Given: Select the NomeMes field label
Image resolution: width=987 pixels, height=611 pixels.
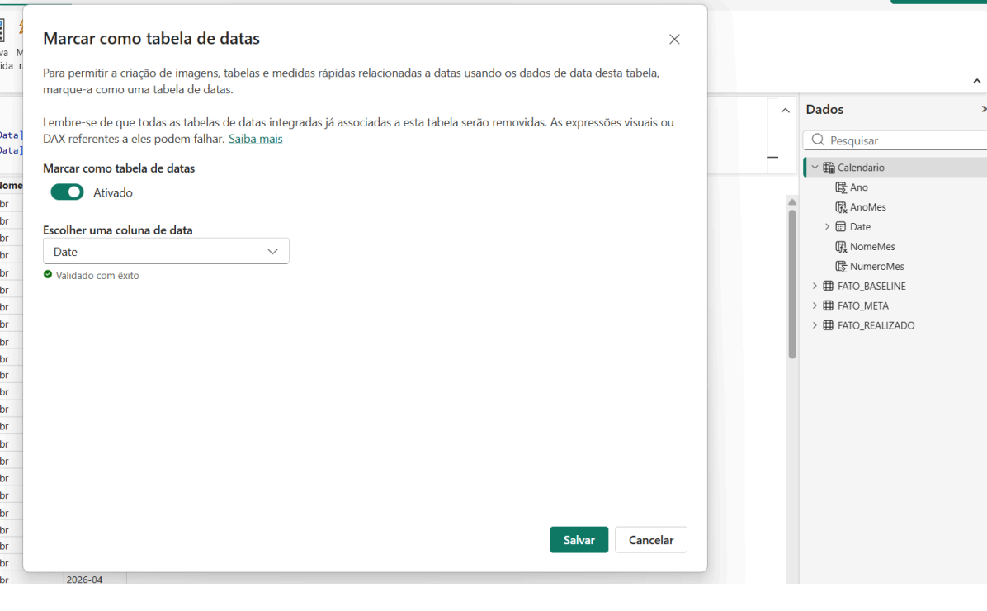Looking at the screenshot, I should point(872,247).
